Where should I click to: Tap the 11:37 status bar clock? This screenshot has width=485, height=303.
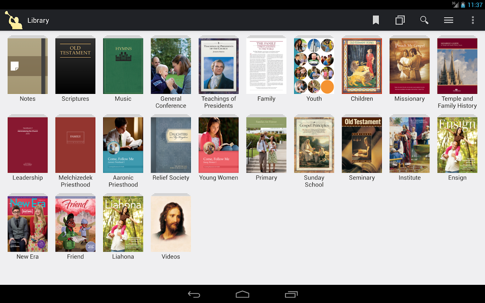pos(475,5)
